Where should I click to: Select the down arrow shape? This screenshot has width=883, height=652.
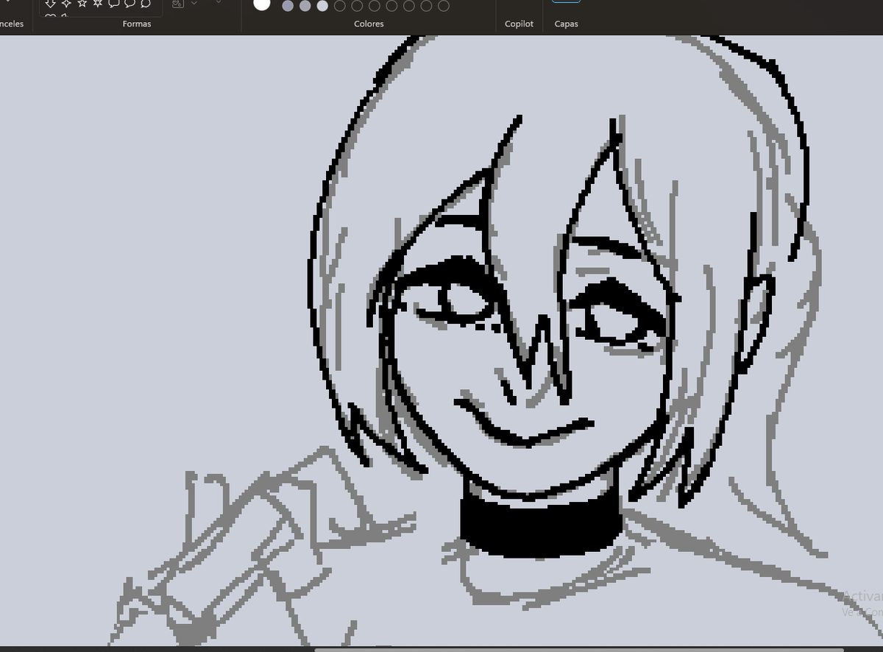pos(51,3)
